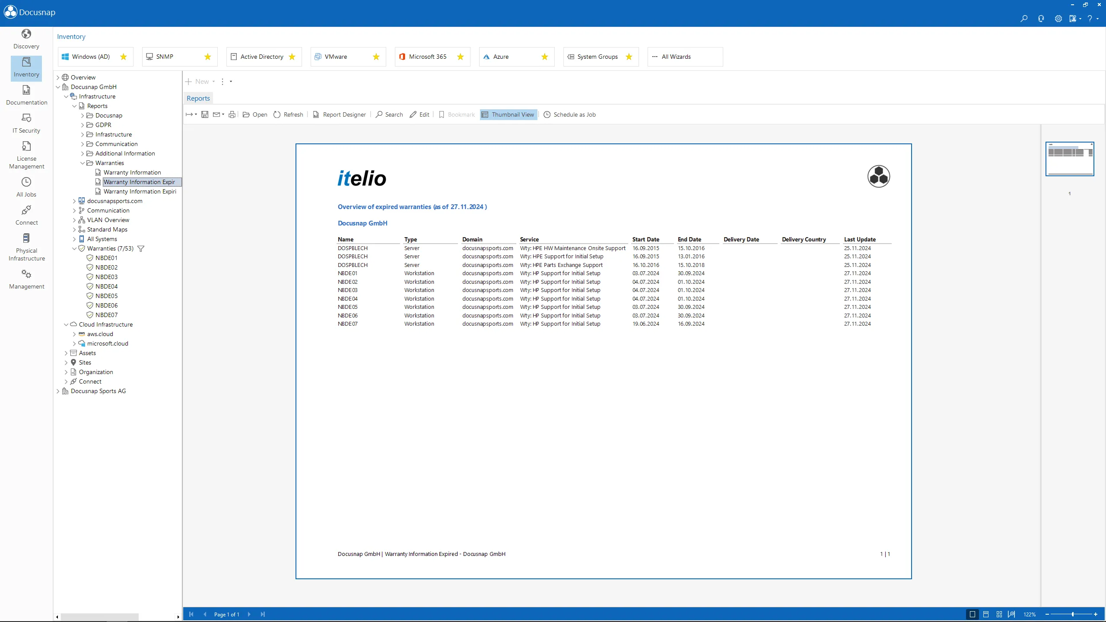Click the Search button in report toolbar

(x=389, y=114)
